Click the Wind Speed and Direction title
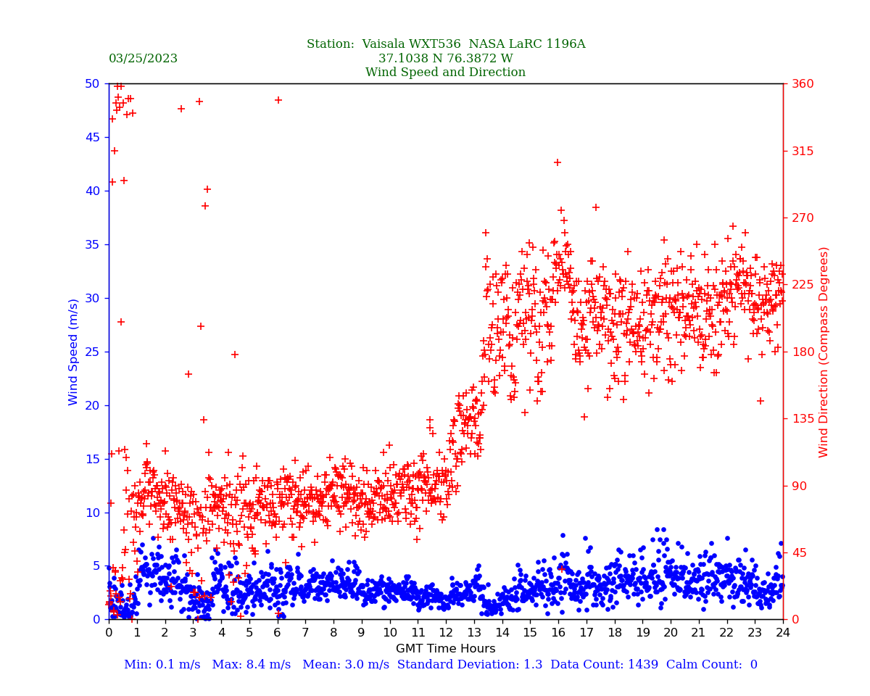870x696 pixels. [445, 72]
